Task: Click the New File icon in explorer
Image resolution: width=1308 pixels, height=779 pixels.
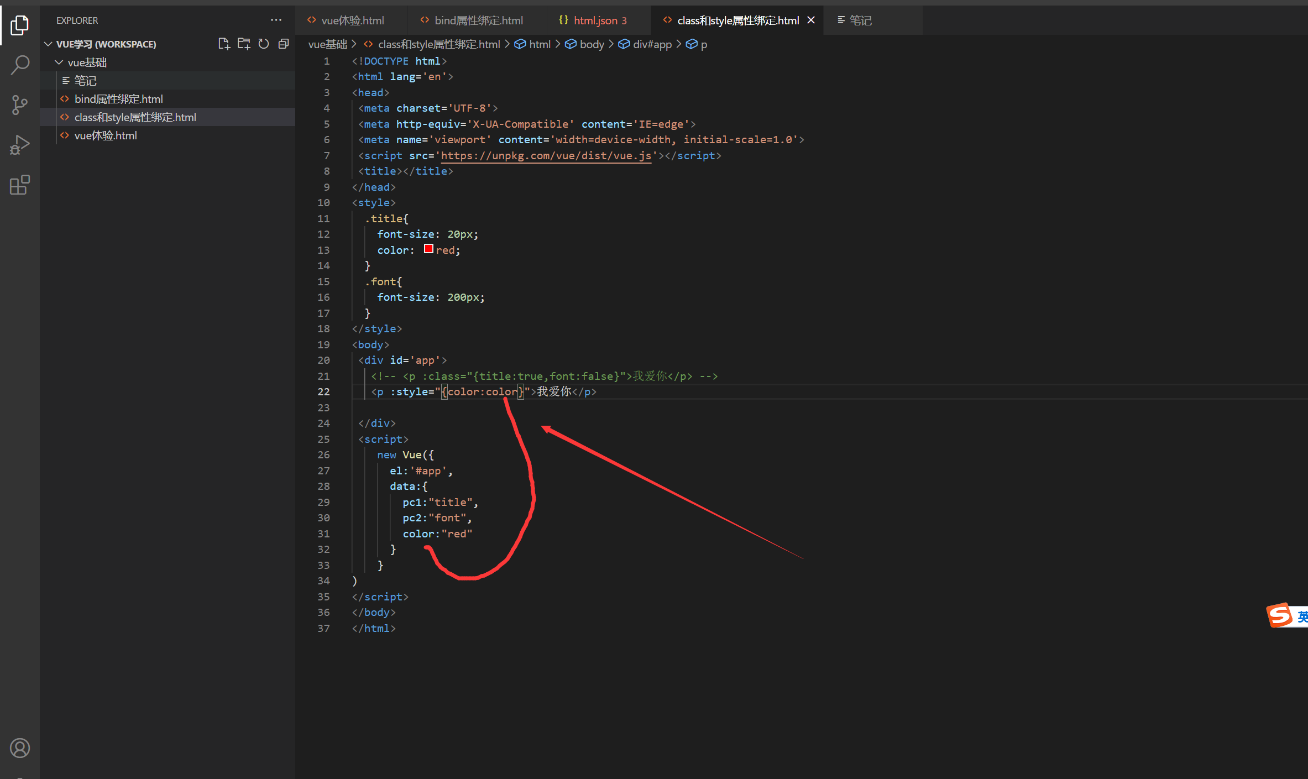Action: point(224,44)
